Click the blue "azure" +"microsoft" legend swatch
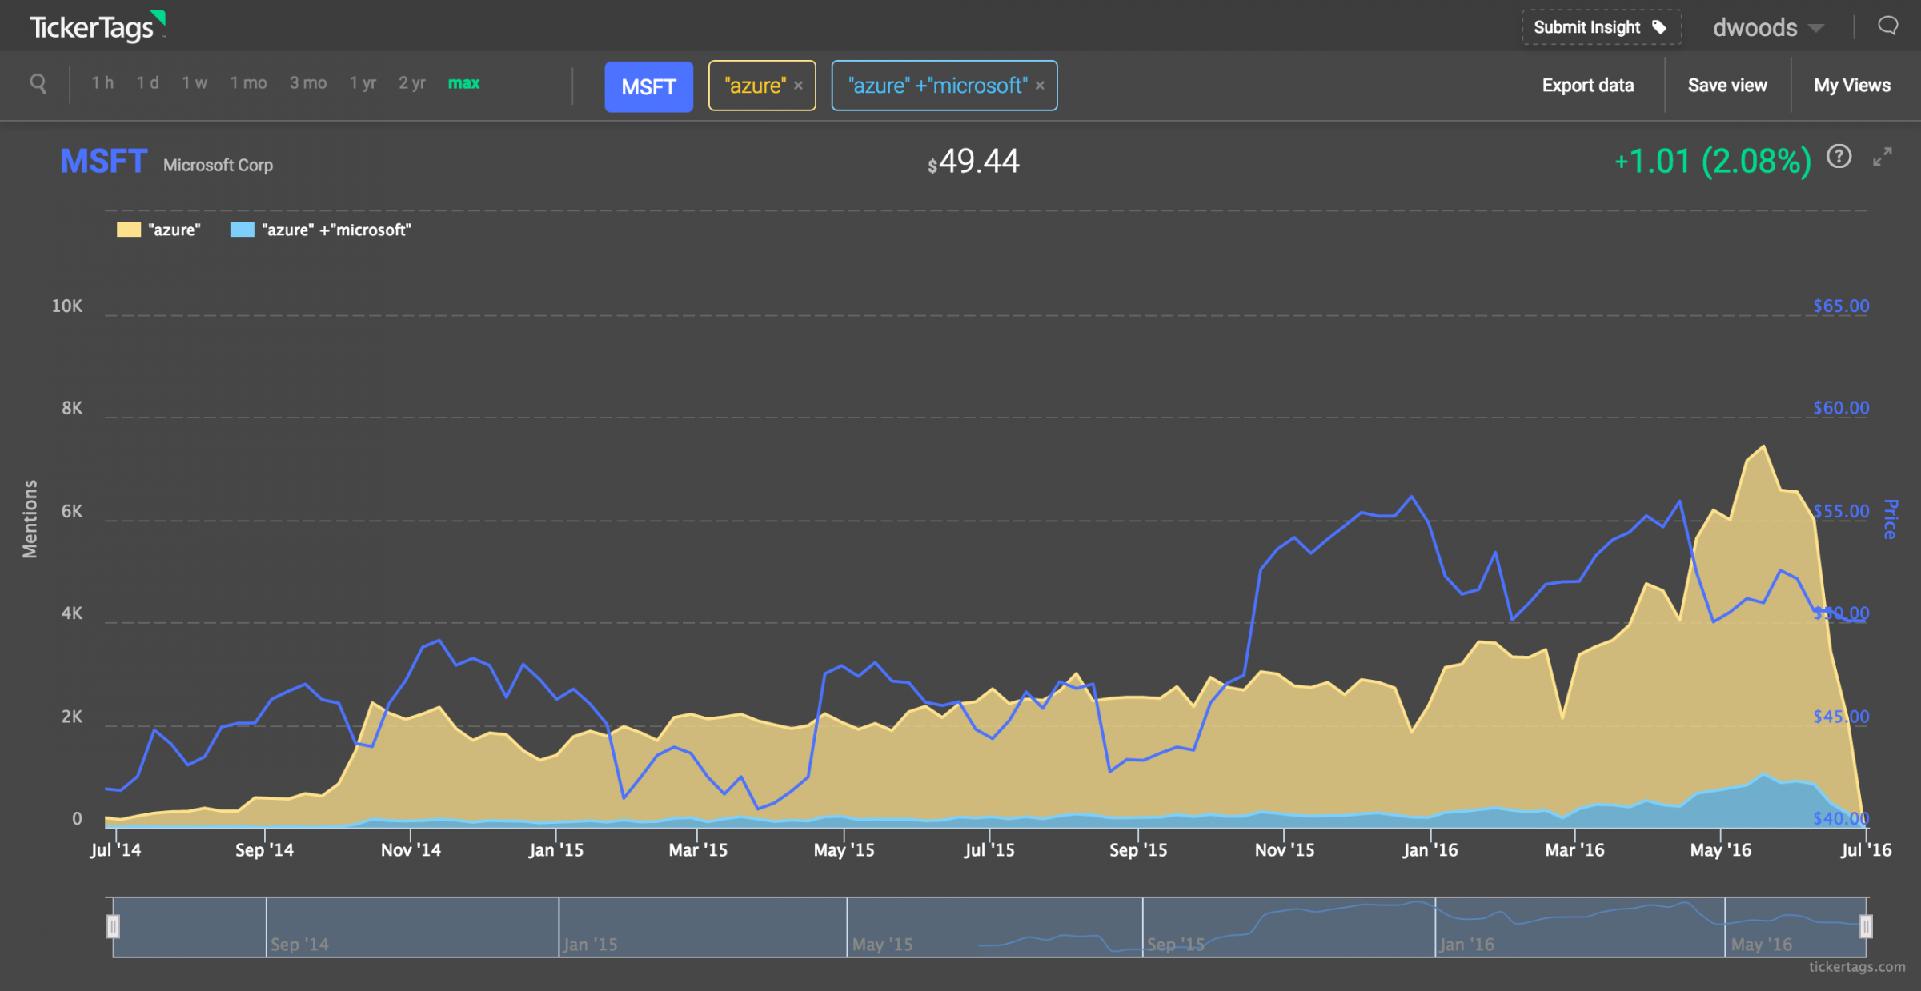 point(243,230)
